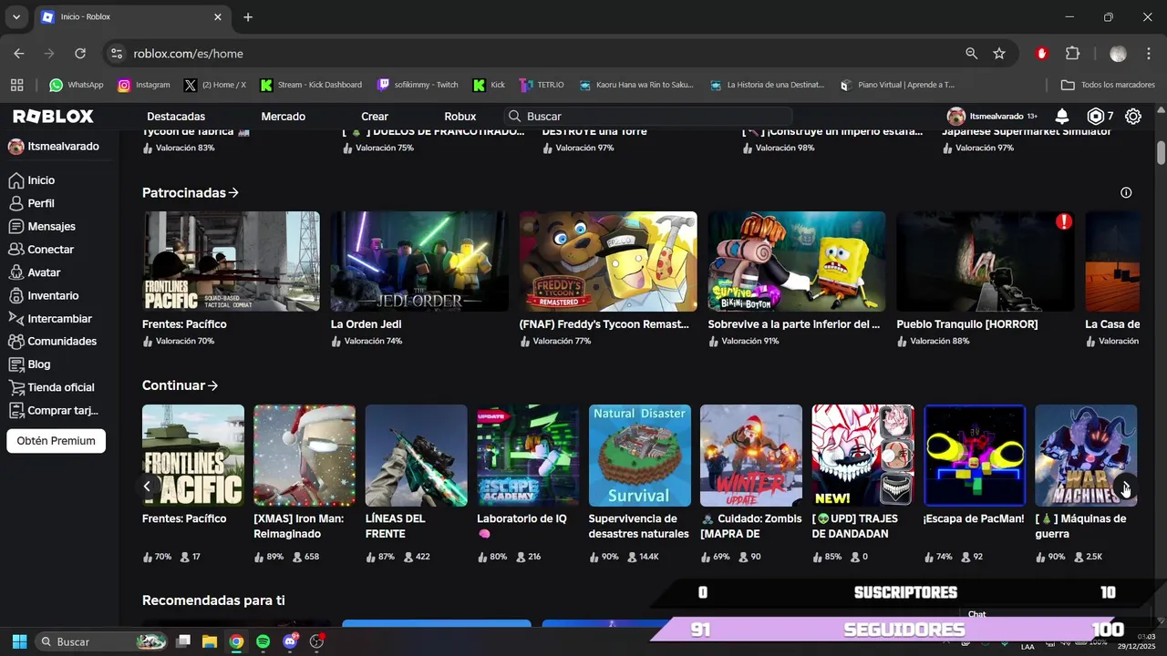
Task: Select the Inicio - Roblox browser tab
Action: point(130,17)
